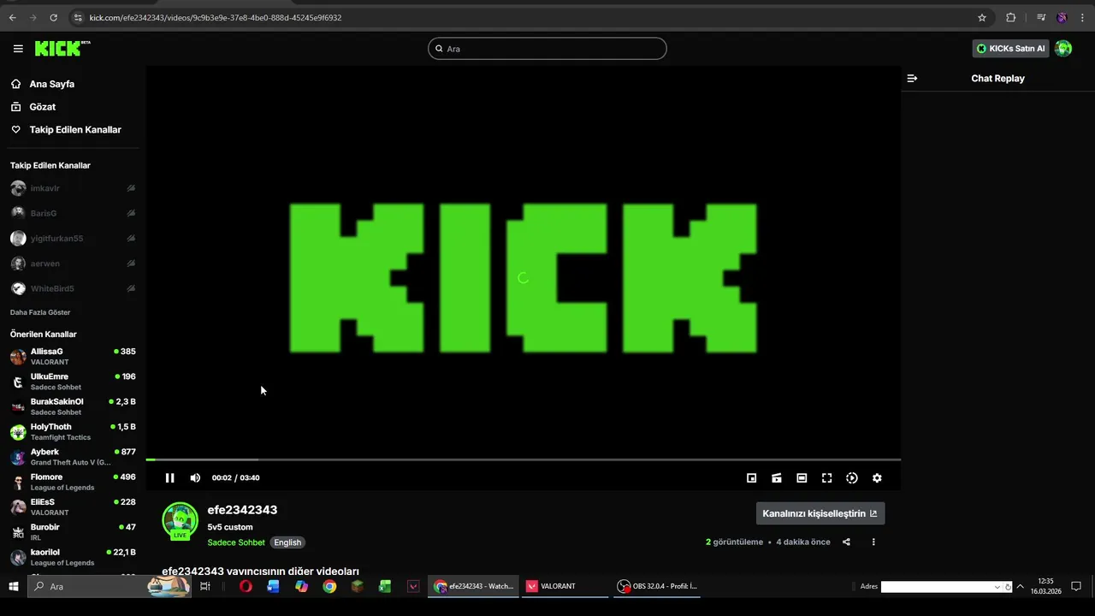
Task: Open recommended channel Burobir
Action: click(73, 532)
